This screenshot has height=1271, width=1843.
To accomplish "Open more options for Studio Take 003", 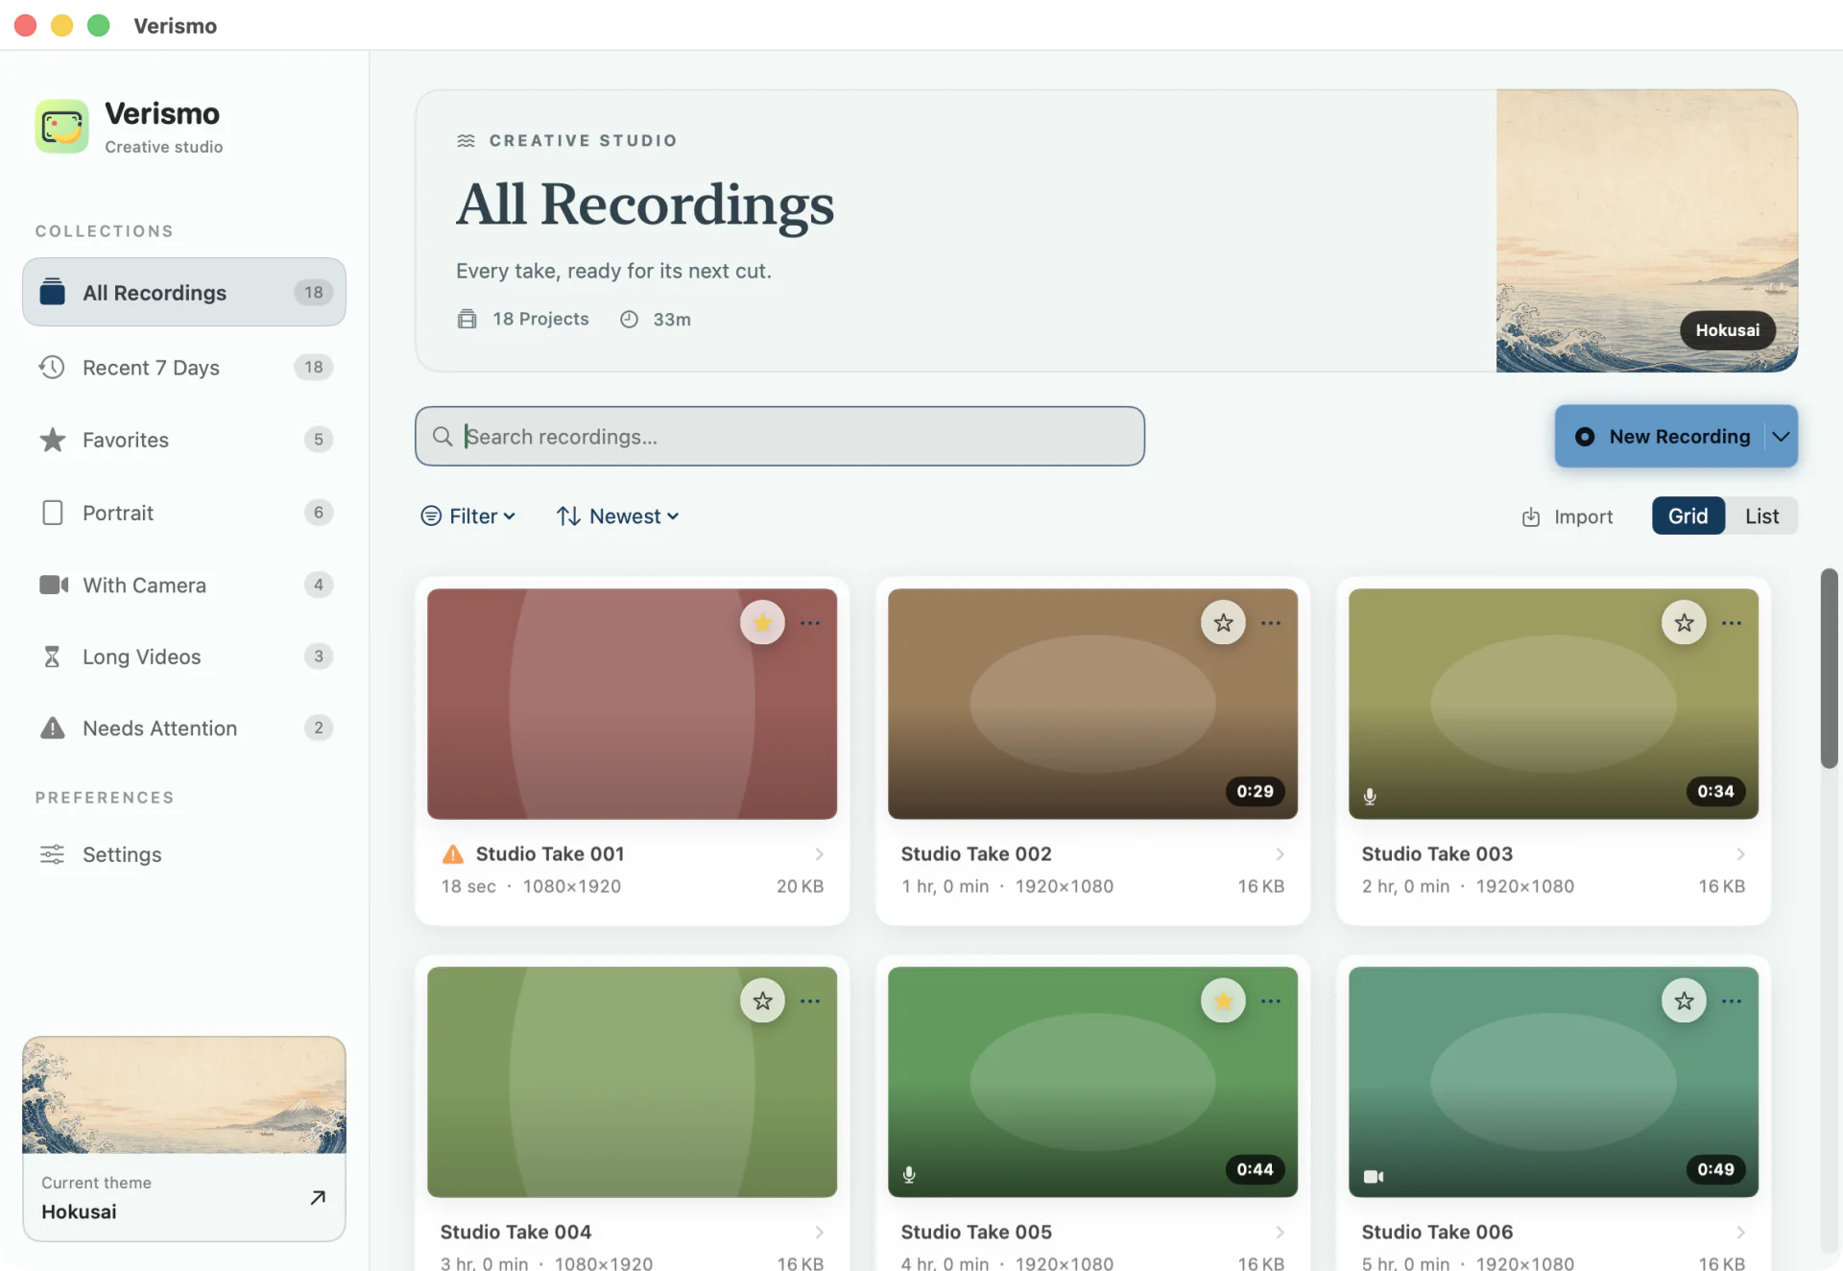I will tap(1732, 623).
